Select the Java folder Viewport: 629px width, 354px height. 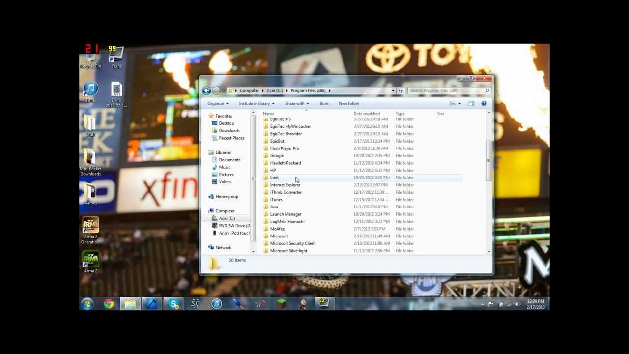click(274, 207)
